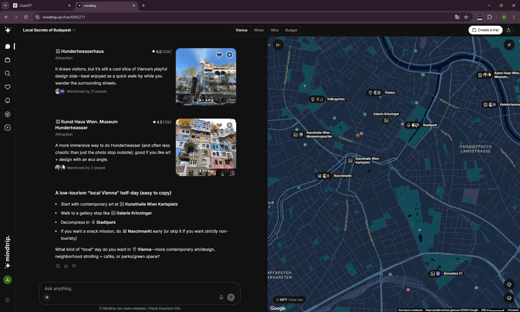Open the chat section in the sidebar

click(8, 47)
